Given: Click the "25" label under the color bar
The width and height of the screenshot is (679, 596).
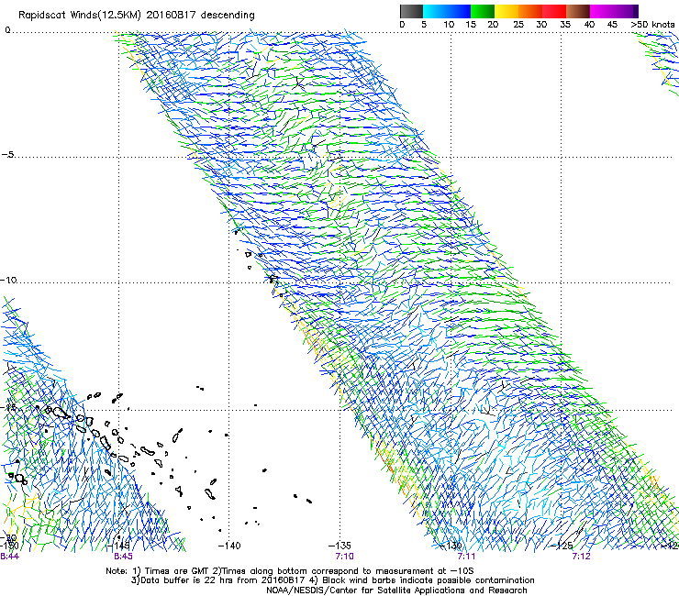Looking at the screenshot, I should point(518,25).
